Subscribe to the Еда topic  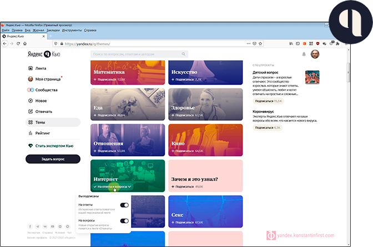point(109,115)
